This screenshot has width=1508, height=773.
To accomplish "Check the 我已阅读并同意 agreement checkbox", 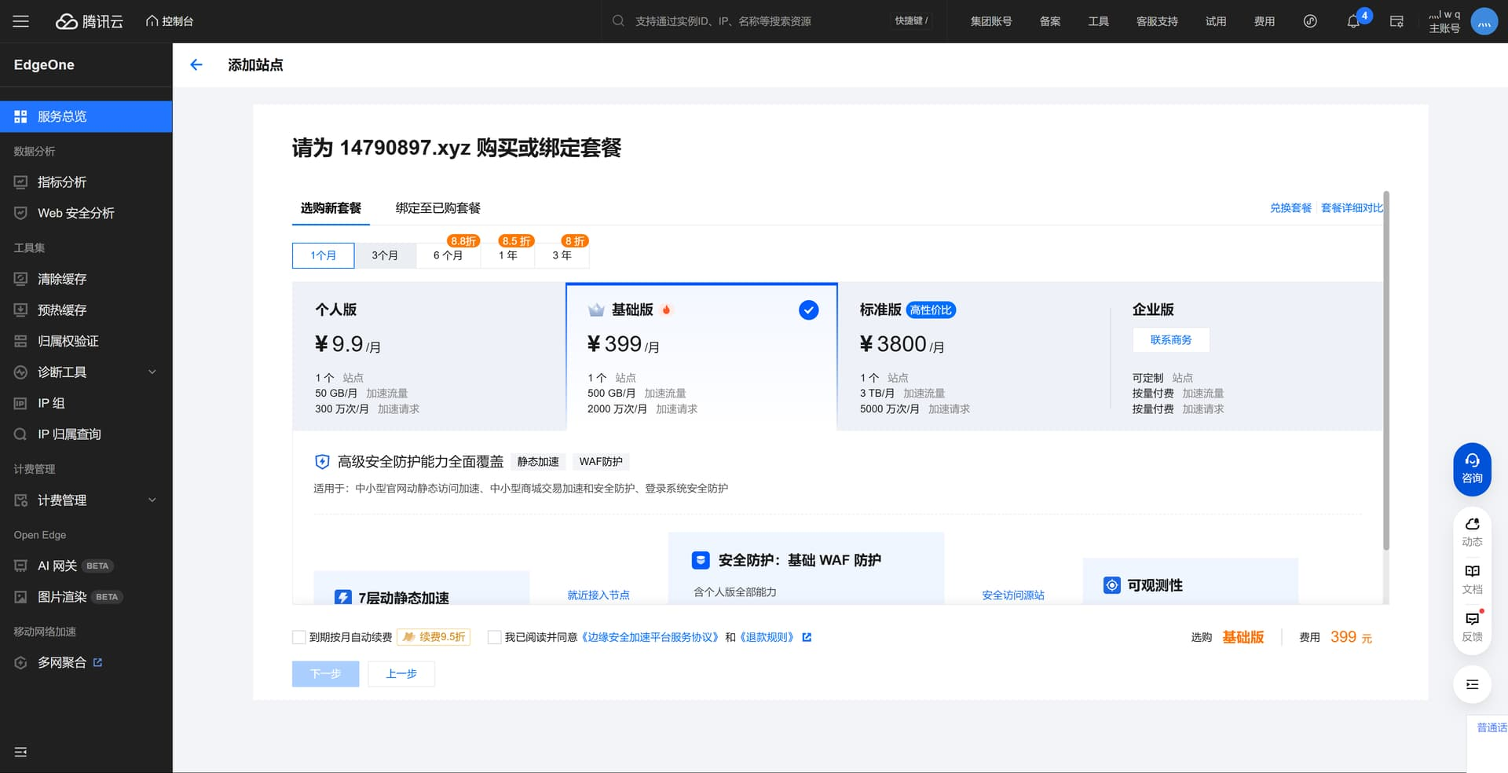I will click(x=494, y=637).
